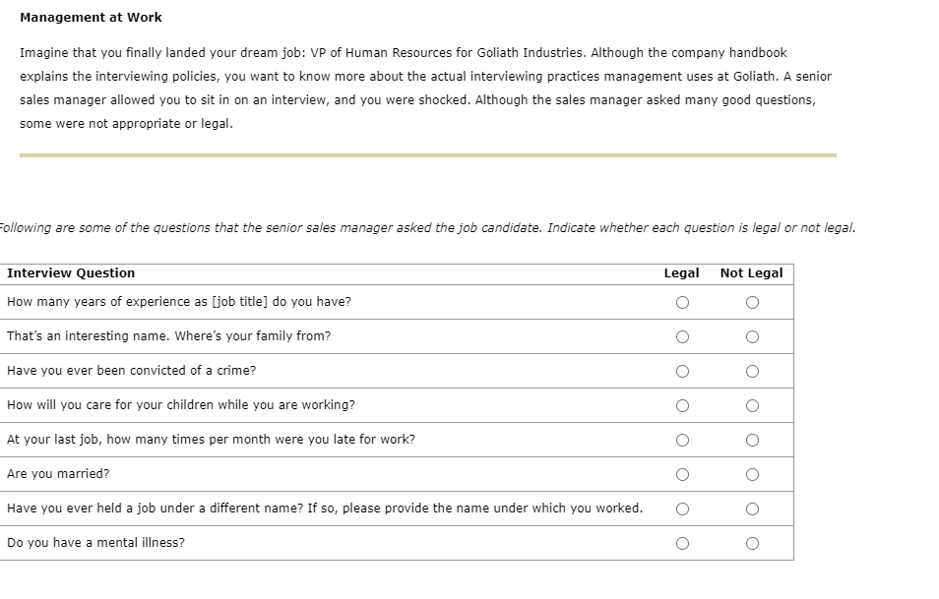This screenshot has width=939, height=599.
Task: Choose Not Legal for convicted of crime question
Action: (752, 372)
